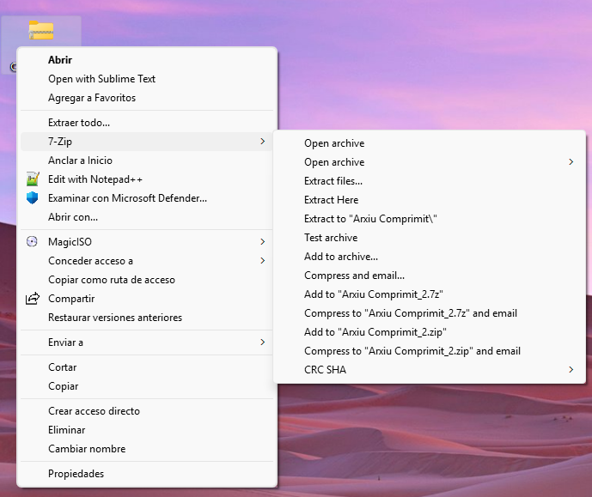The width and height of the screenshot is (592, 497).
Task: Select Extract files... in 7-Zip submenu
Action: (x=430, y=181)
